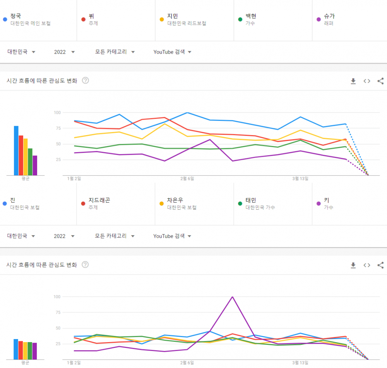Expand the bottom 모든 카테고리 dropdown

coord(115,236)
